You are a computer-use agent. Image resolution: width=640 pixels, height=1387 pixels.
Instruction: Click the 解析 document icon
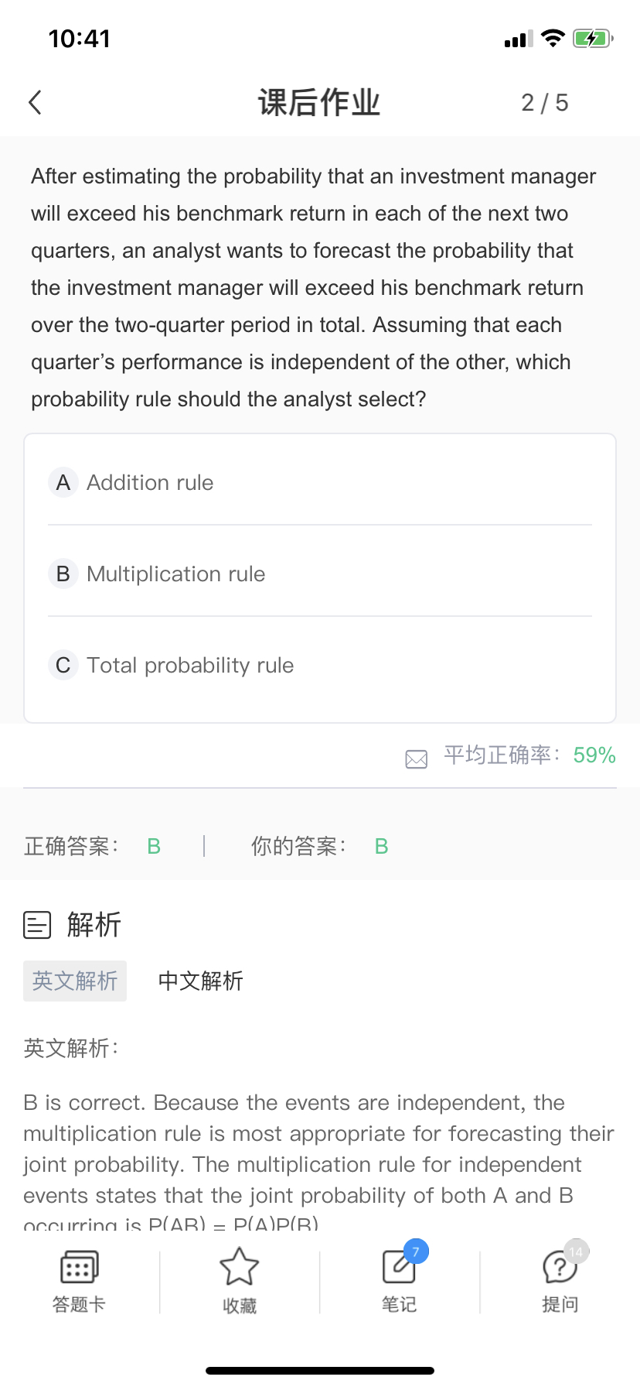tap(37, 924)
